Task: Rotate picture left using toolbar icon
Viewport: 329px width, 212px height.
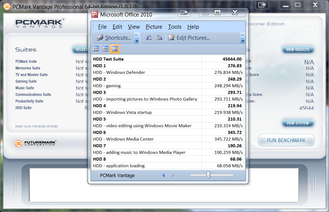Action: (149, 38)
